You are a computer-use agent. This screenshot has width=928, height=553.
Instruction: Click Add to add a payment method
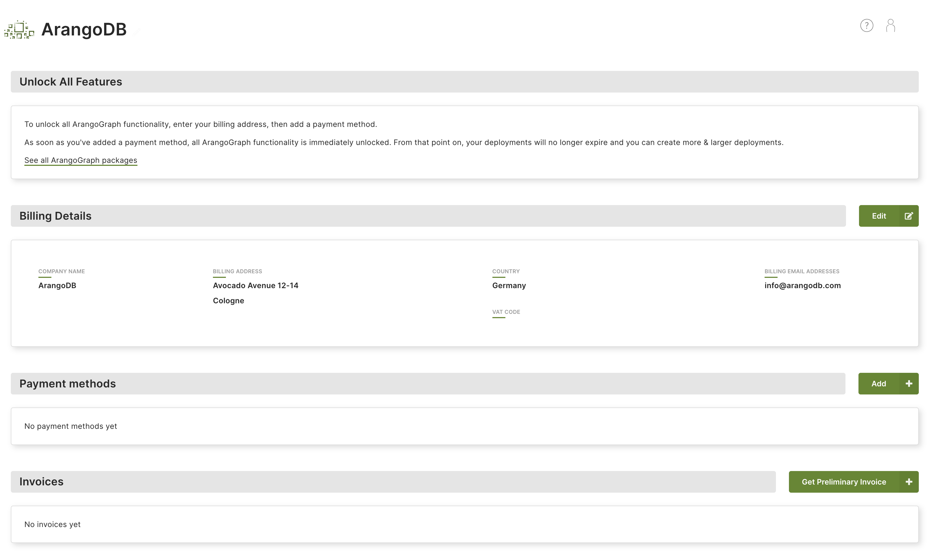tap(888, 383)
